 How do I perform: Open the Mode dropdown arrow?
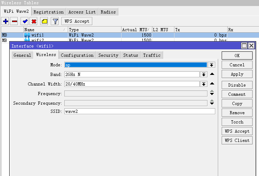(x=212, y=65)
